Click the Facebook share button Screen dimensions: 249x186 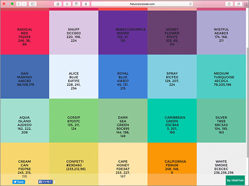(x=45, y=182)
